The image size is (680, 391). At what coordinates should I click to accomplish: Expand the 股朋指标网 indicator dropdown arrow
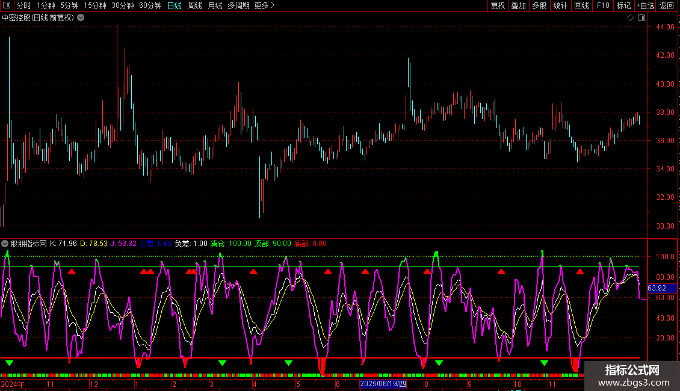click(x=5, y=244)
